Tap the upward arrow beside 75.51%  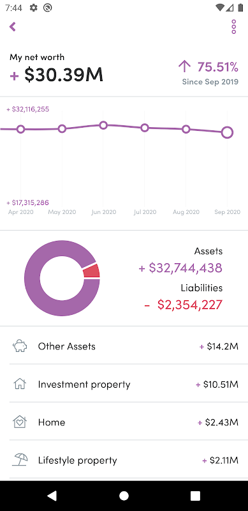click(184, 66)
